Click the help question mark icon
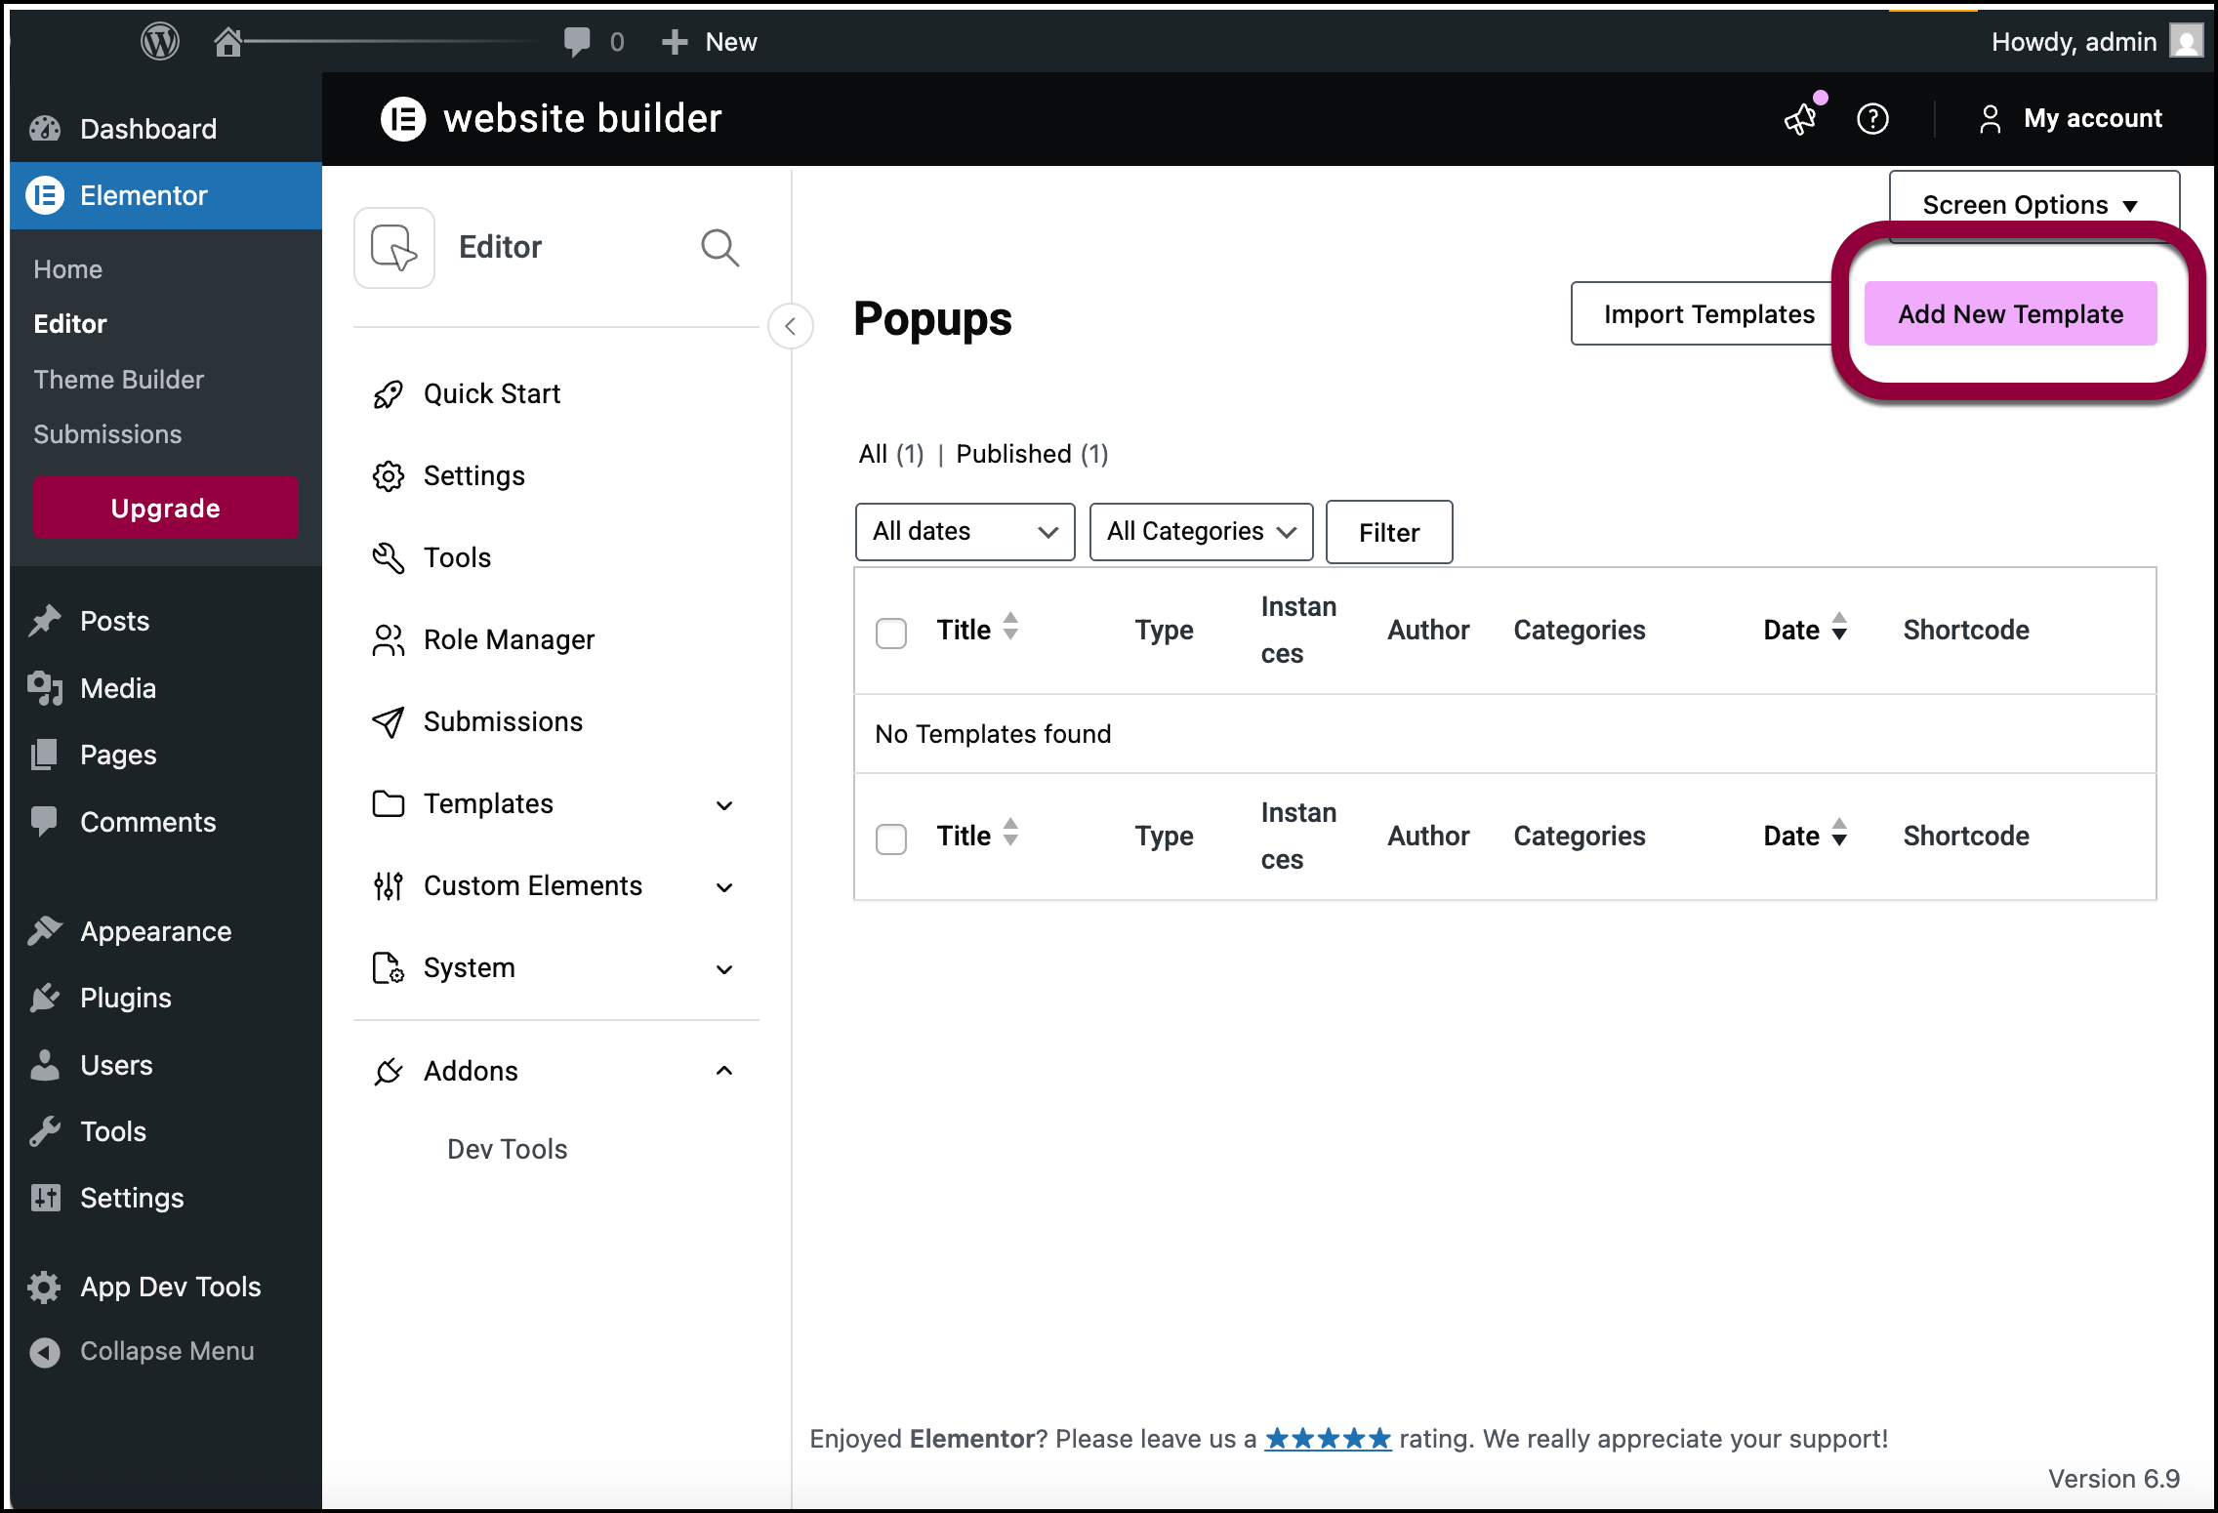2218x1513 pixels. click(x=1871, y=119)
